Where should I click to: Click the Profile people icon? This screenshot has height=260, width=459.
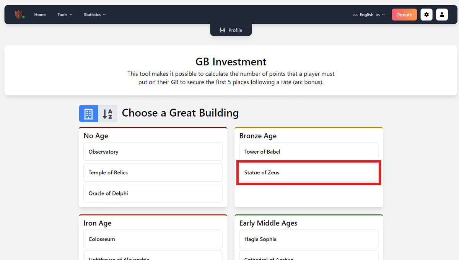[x=222, y=30]
